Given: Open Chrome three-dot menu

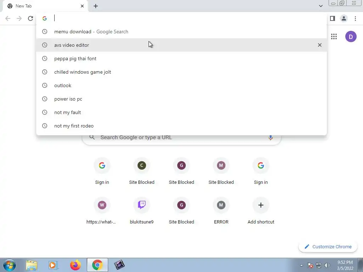Looking at the screenshot, I should coord(355,18).
